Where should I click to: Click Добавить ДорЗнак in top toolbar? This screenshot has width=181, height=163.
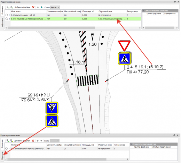(x=22, y=7)
